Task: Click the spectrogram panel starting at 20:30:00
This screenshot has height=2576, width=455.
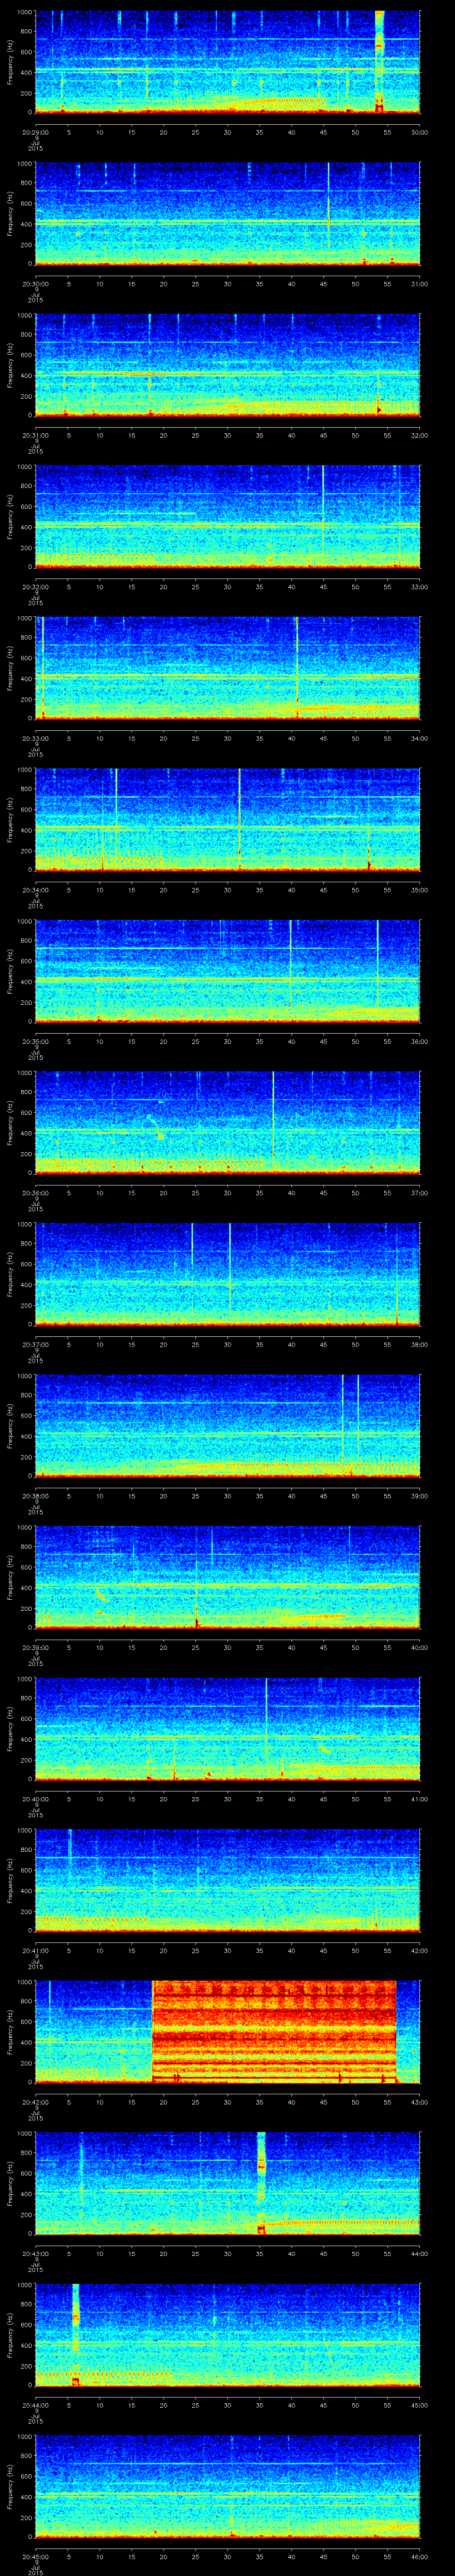Action: point(228,213)
